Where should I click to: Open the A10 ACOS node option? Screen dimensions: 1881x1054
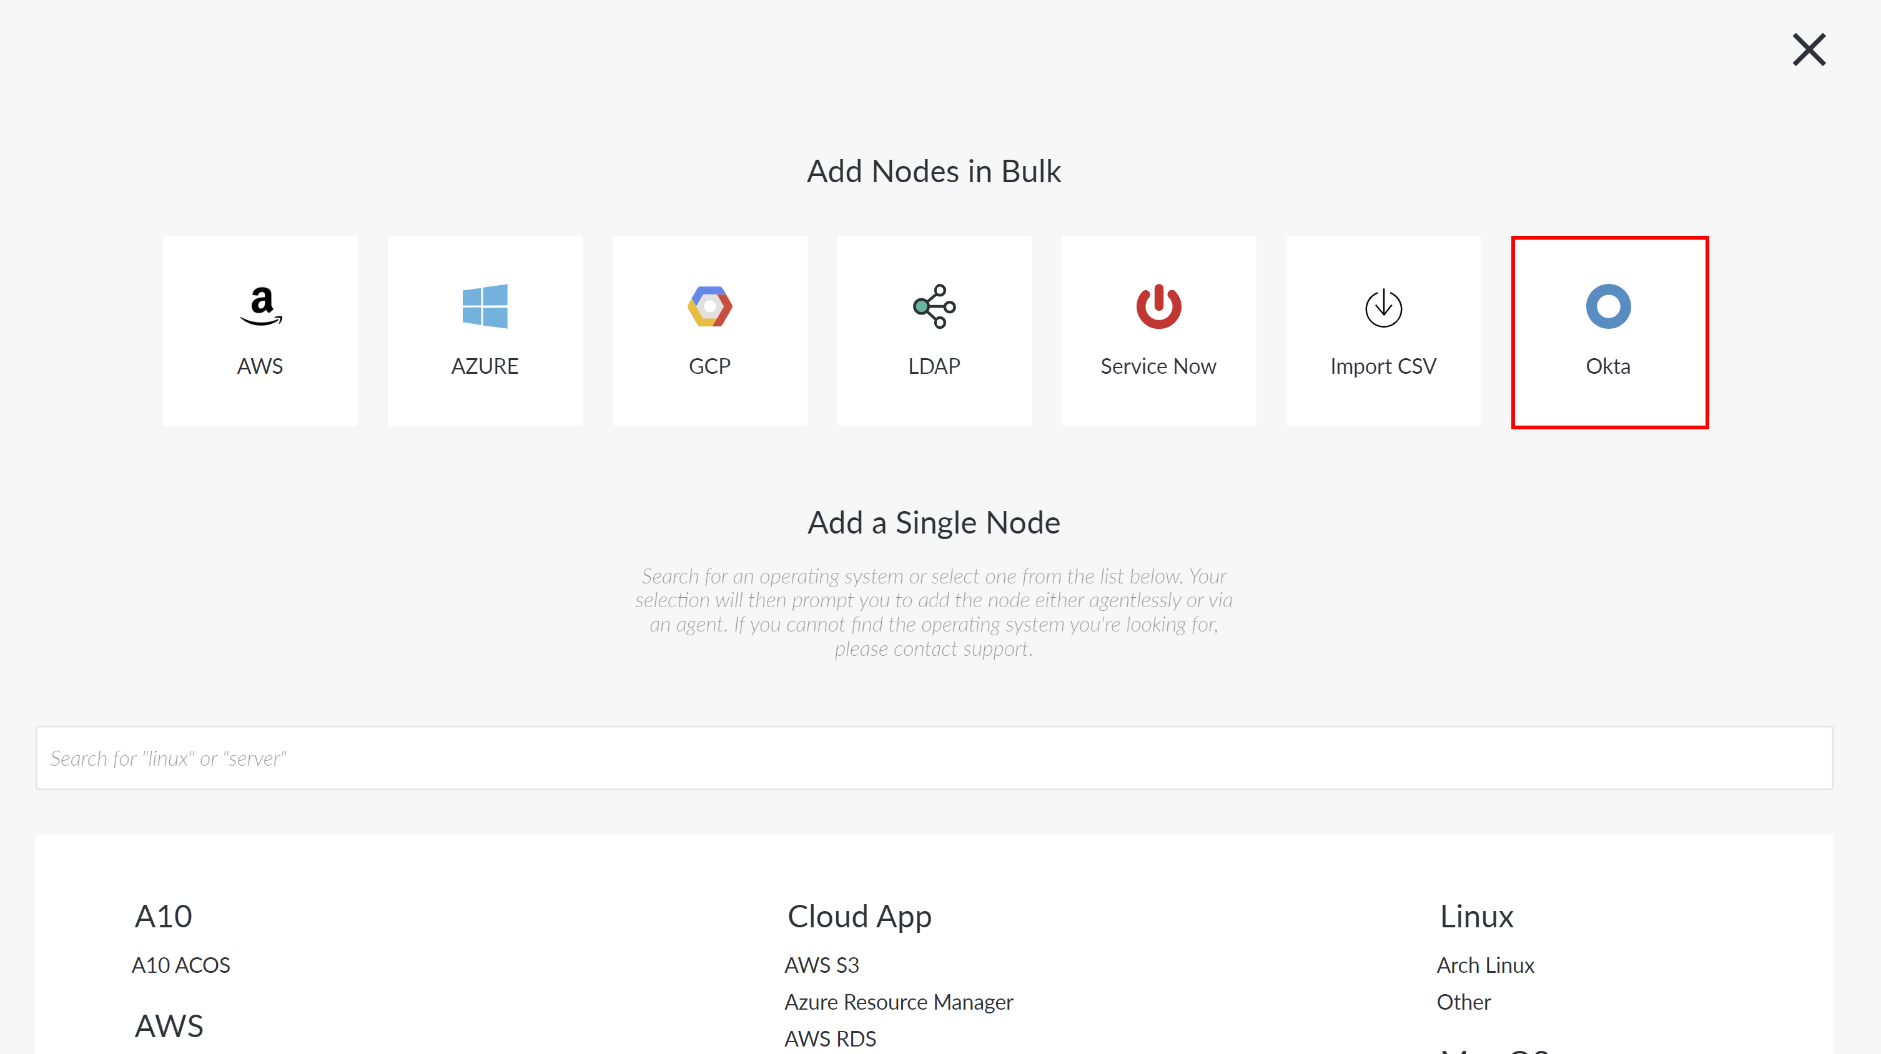point(180,964)
